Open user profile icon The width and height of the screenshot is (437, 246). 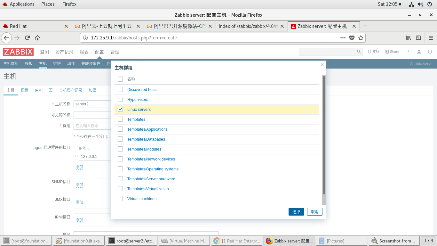419,52
